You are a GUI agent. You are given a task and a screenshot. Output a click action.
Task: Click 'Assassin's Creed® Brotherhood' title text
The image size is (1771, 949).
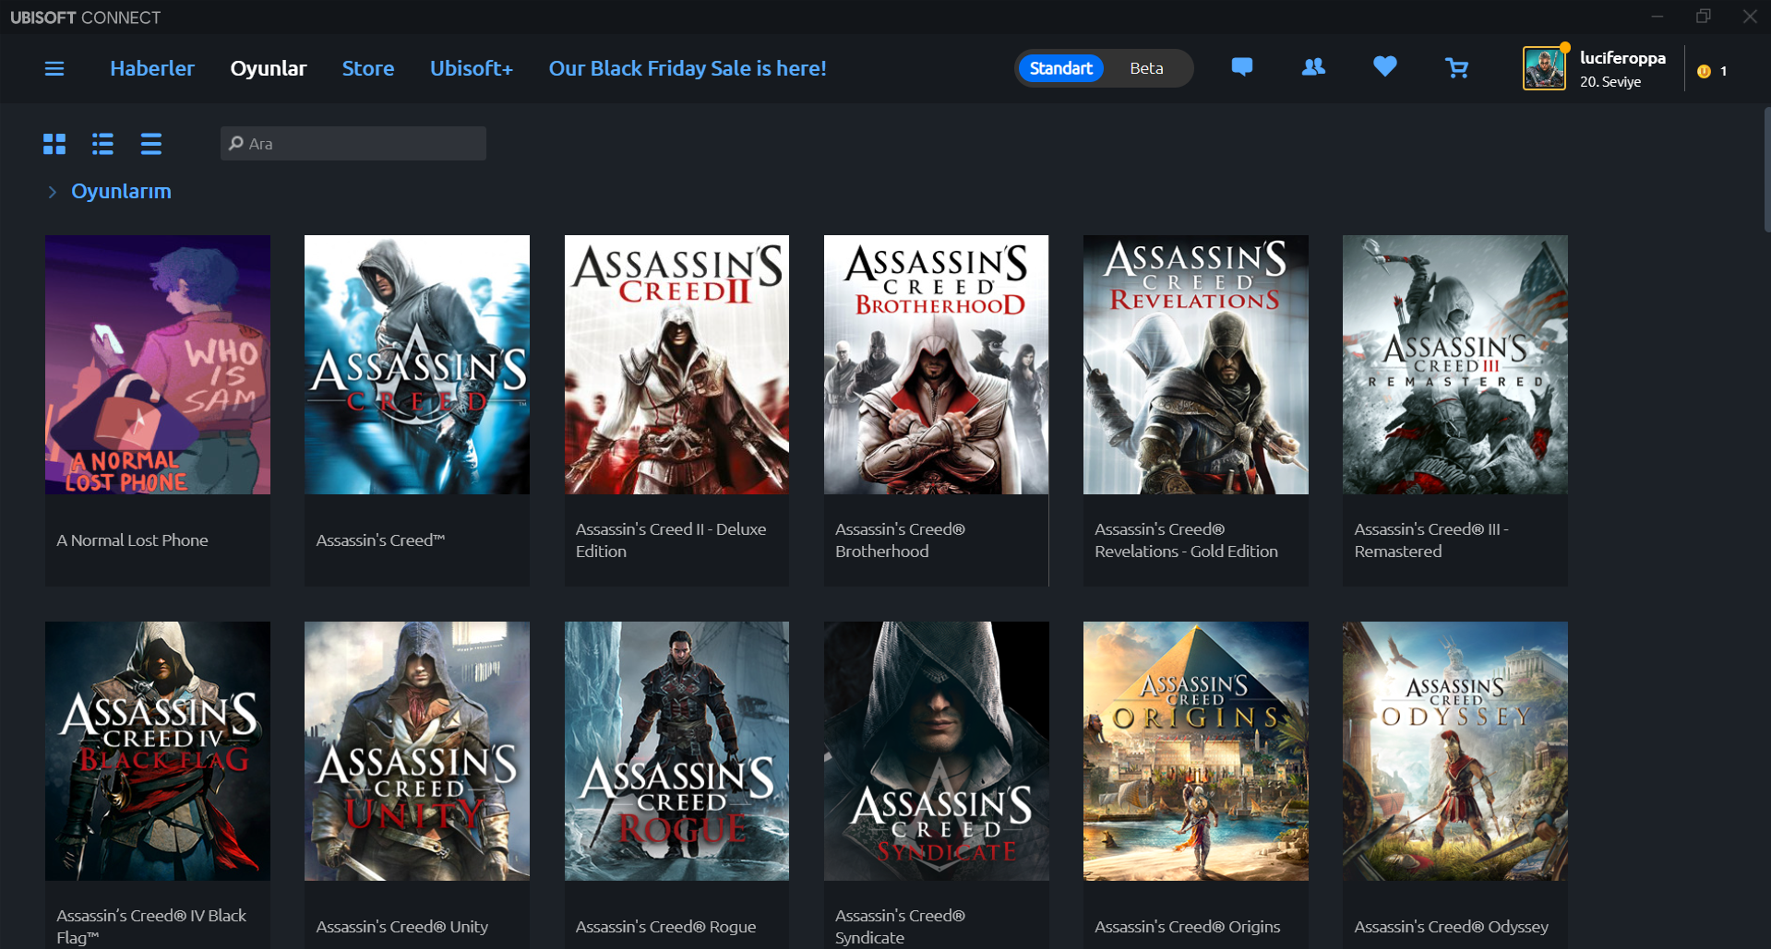[900, 540]
